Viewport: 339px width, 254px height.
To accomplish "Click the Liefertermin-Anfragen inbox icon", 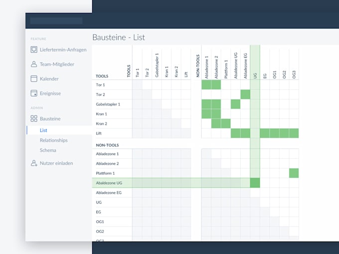I will 34,50.
